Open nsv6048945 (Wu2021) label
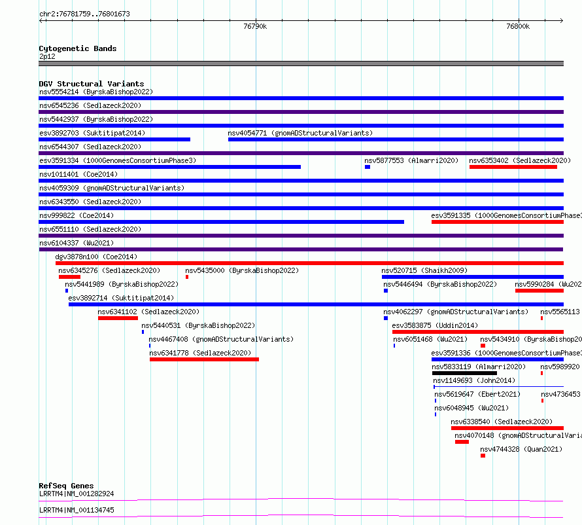The height and width of the screenshot is (525, 582). tap(471, 408)
